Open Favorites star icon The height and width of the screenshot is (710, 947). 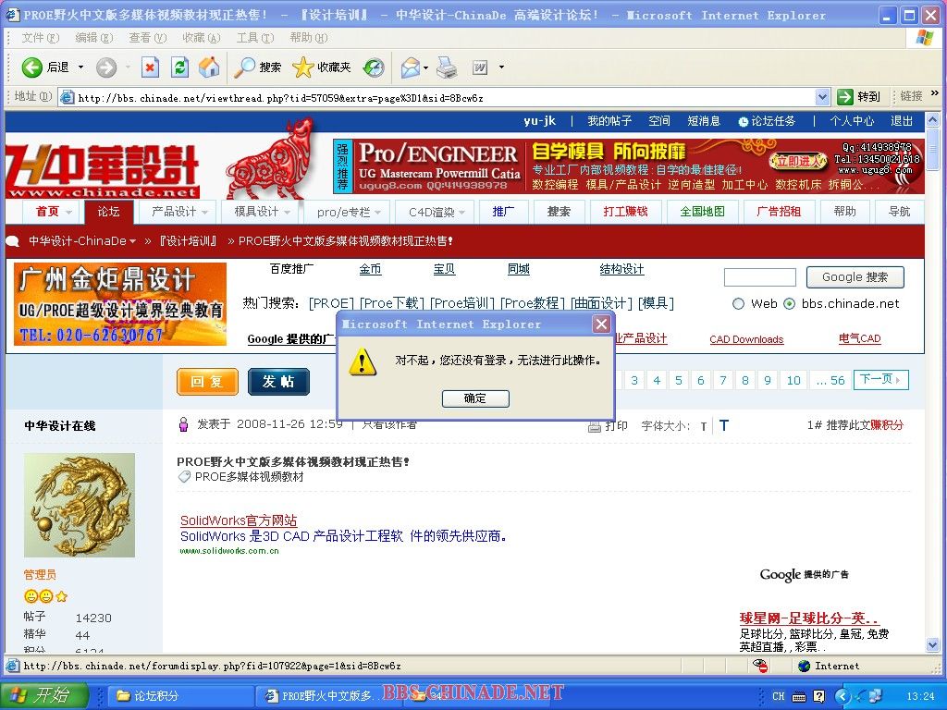(x=302, y=67)
